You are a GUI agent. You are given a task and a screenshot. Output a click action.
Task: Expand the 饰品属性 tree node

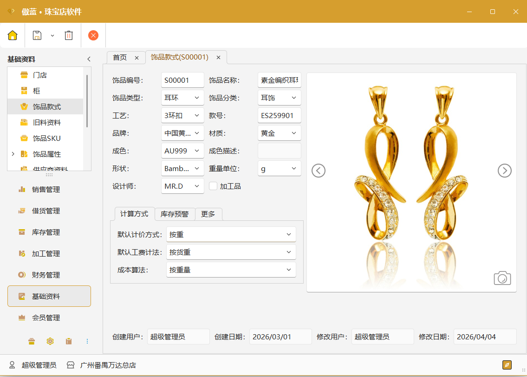click(x=13, y=154)
